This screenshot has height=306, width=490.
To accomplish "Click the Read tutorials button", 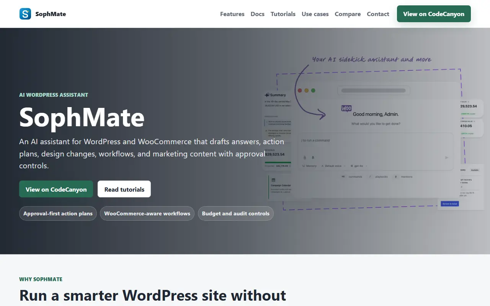I will 124,189.
